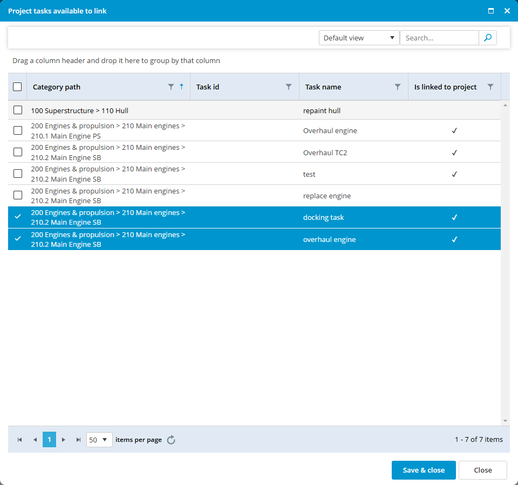Check the test row checkbox
The width and height of the screenshot is (518, 485).
coord(18,174)
